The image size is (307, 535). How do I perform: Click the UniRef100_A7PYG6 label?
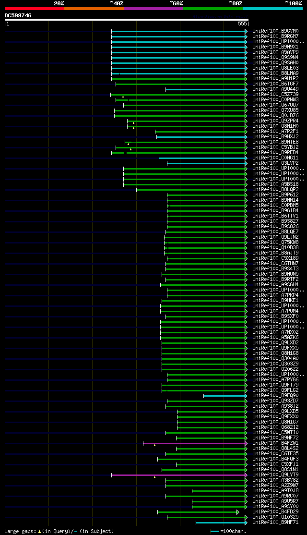[x=276, y=380]
